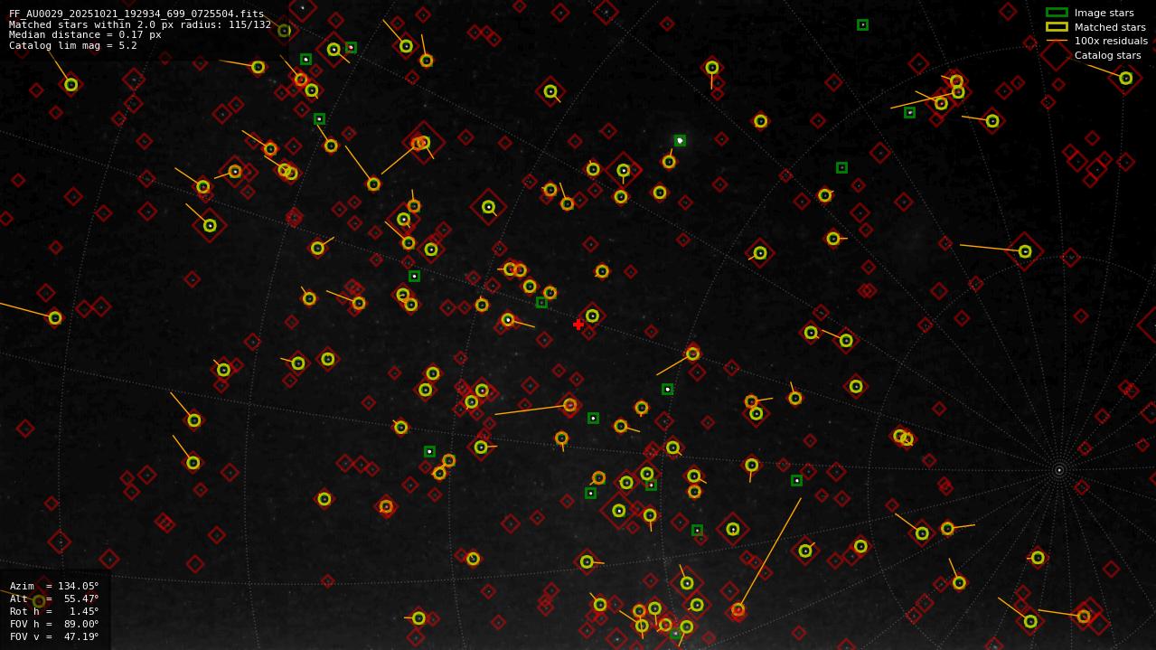Click the yellow Matched stars legend swatch
Screen dimensions: 1156x650
[1057, 27]
